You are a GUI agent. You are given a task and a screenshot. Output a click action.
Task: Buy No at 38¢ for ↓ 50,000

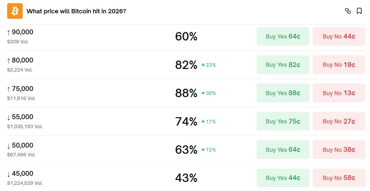[339, 150]
